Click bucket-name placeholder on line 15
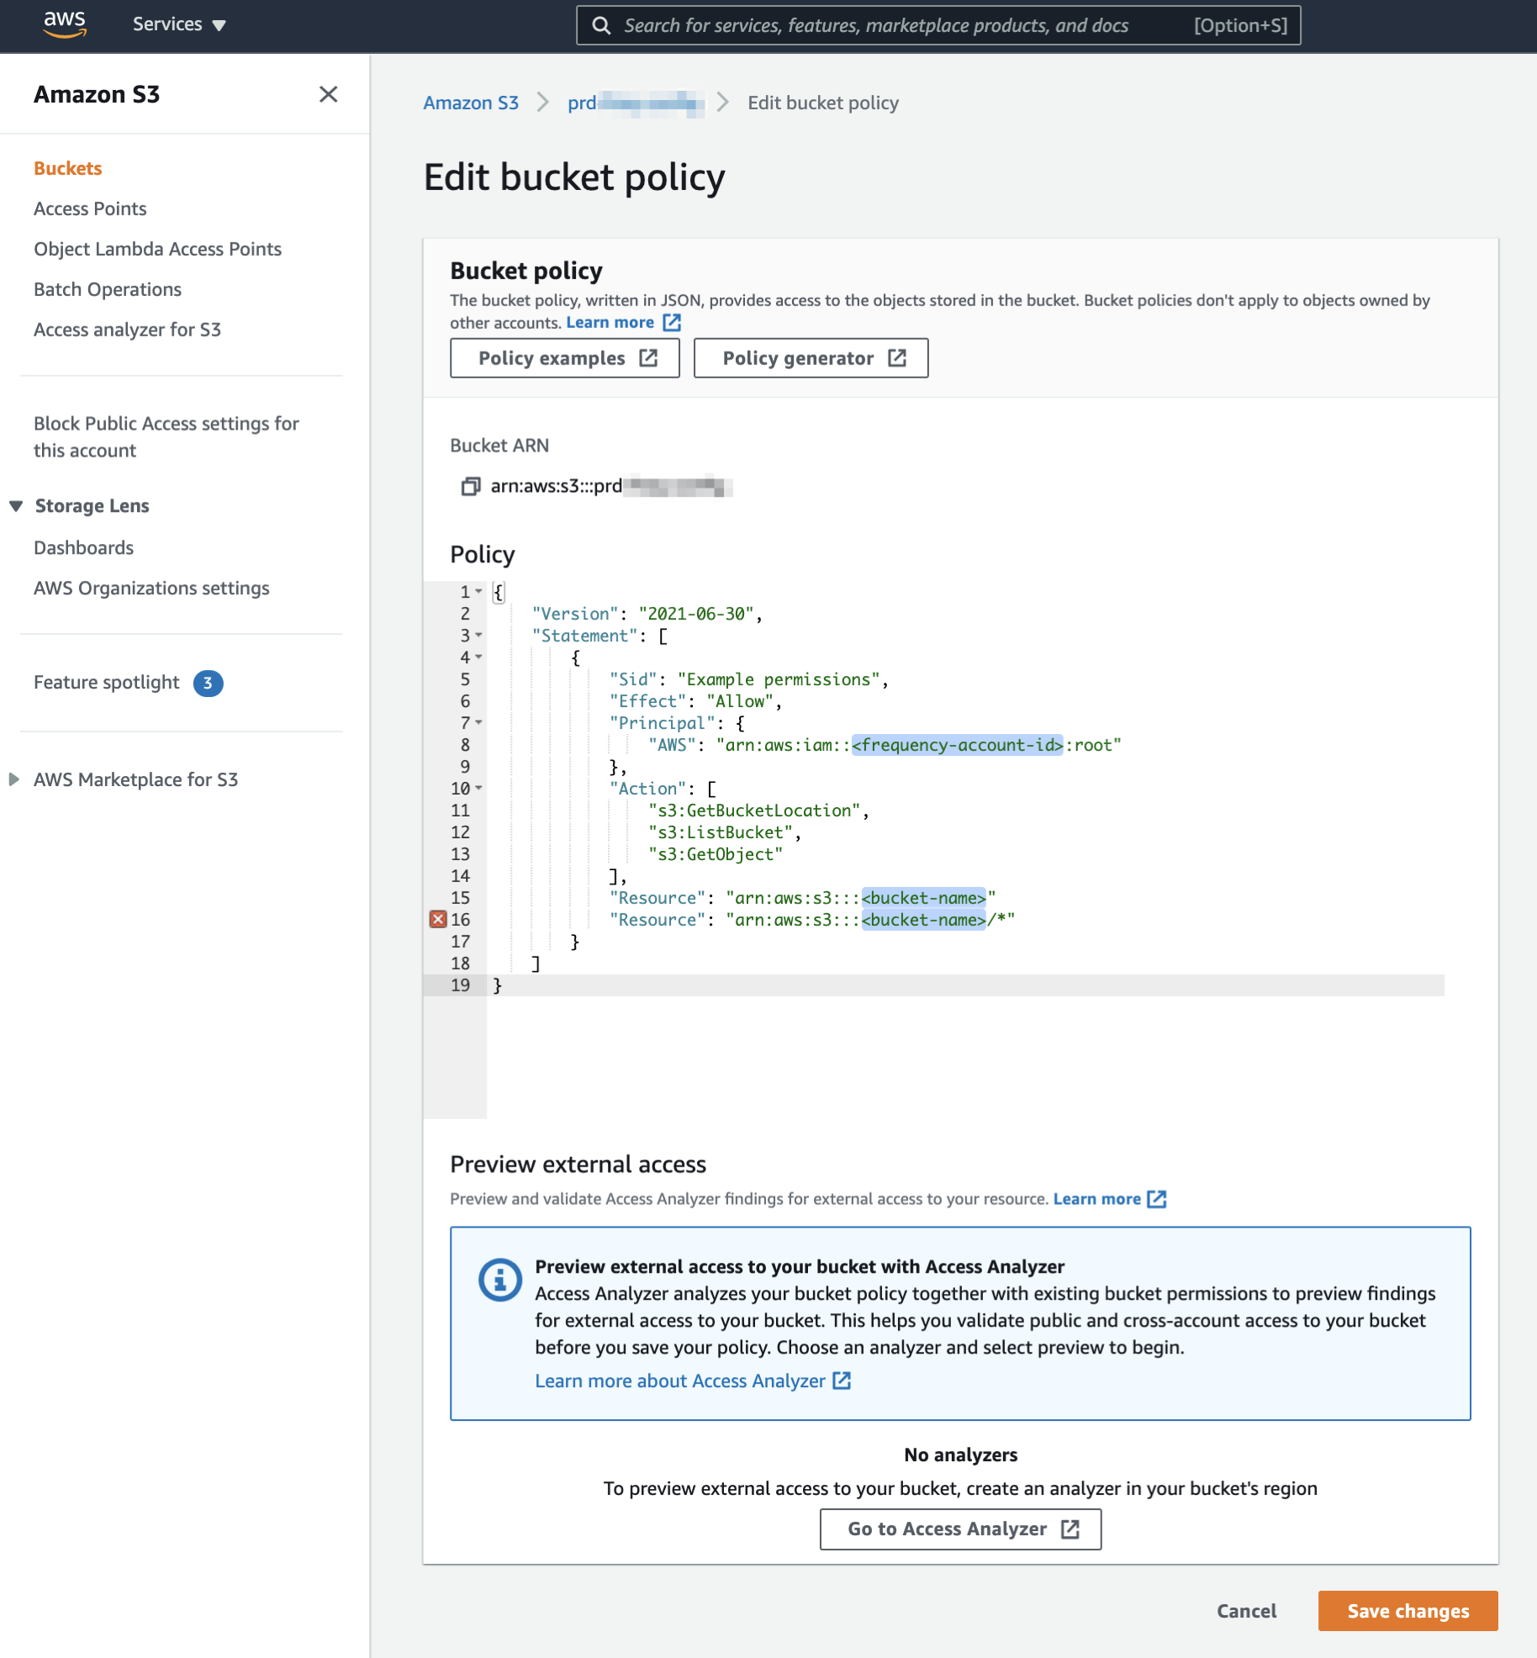The height and width of the screenshot is (1658, 1537). tap(923, 898)
